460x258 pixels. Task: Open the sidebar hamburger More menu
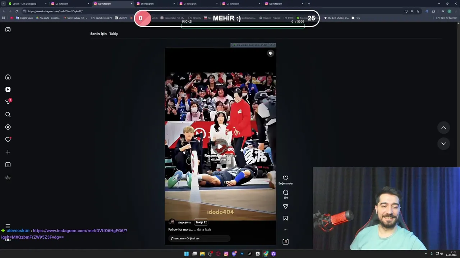click(x=8, y=226)
